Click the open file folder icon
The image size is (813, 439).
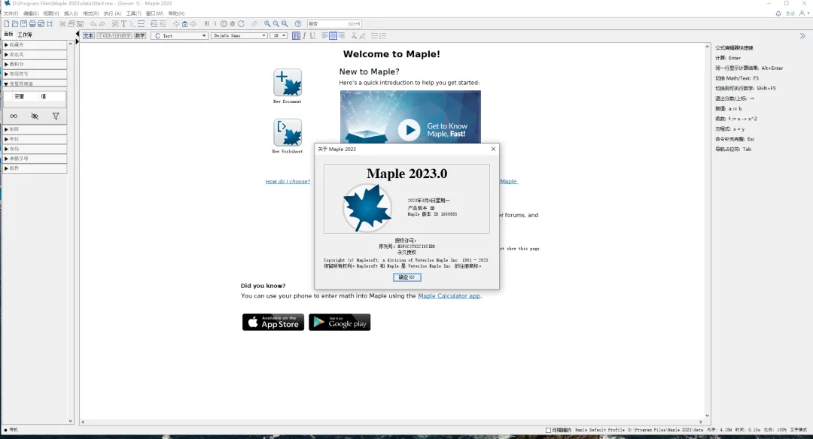pos(15,24)
